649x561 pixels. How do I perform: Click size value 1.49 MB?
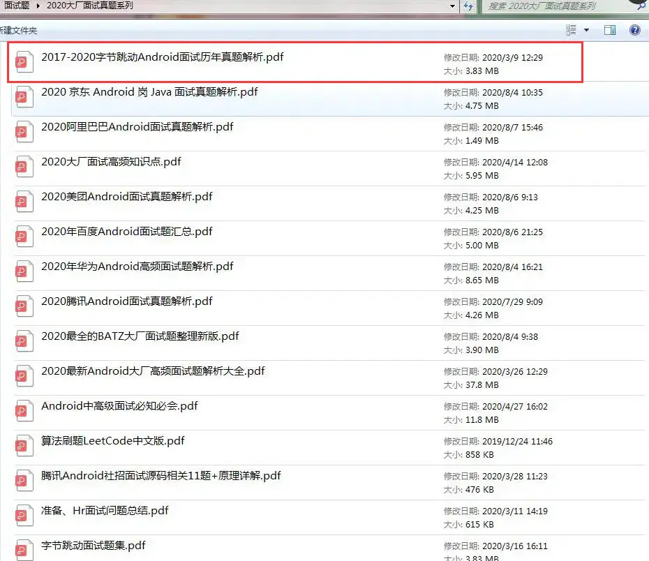(x=482, y=141)
